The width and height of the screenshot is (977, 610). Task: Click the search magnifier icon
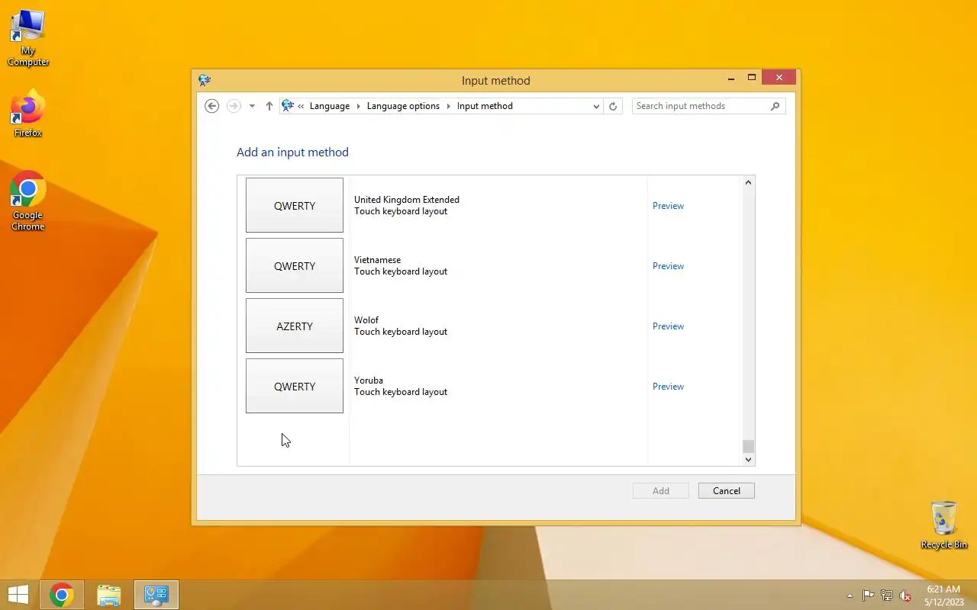click(x=775, y=106)
